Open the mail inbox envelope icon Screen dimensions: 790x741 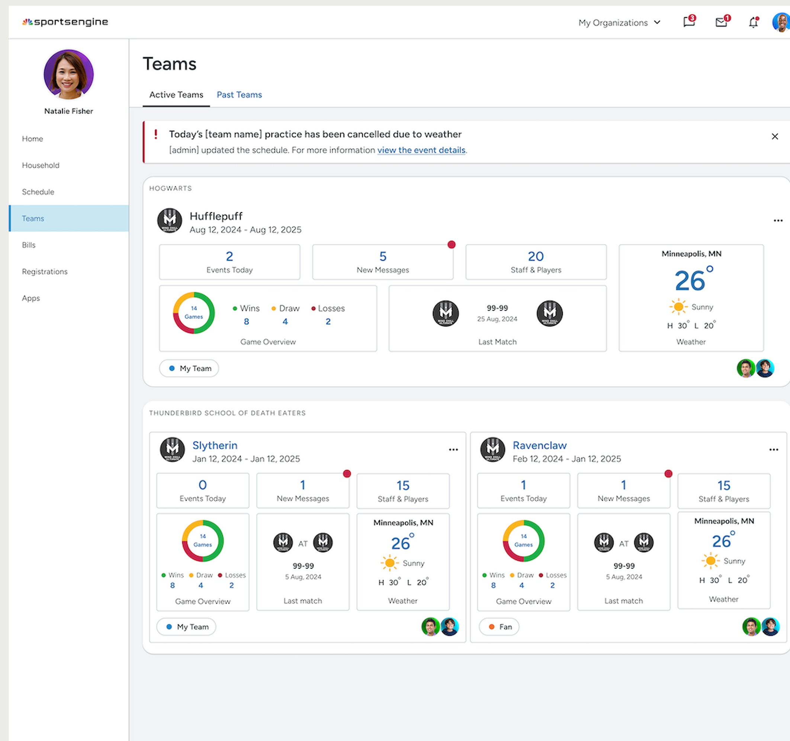(x=721, y=22)
